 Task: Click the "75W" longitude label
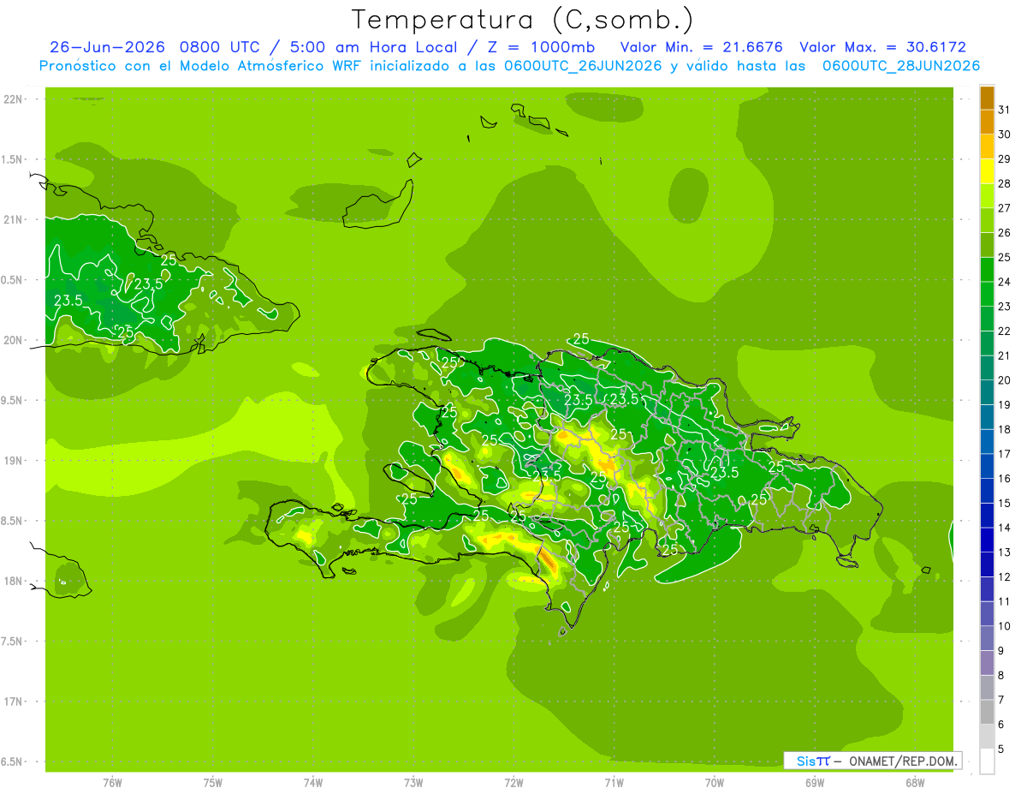213,782
